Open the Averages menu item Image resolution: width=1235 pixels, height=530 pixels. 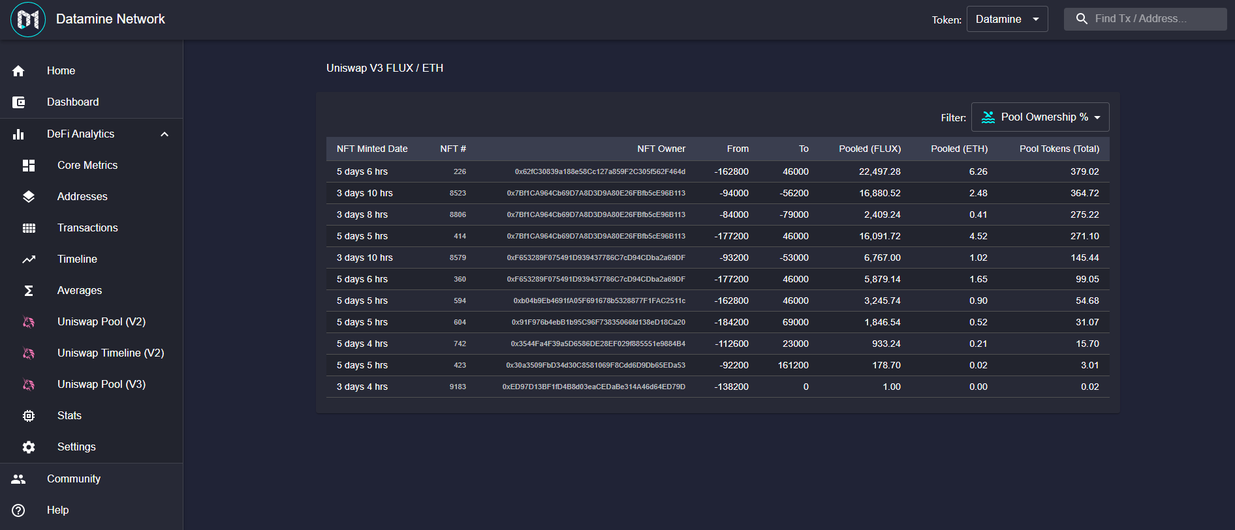pos(91,291)
